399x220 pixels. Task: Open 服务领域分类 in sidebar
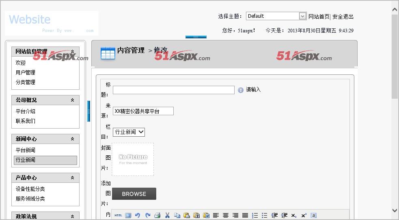[x=30, y=199]
